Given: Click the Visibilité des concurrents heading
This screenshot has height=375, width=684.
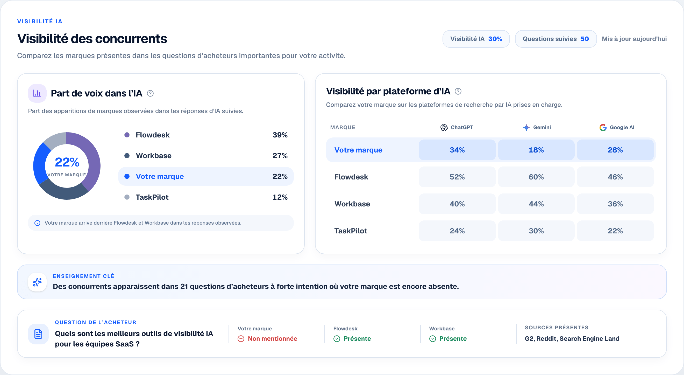Looking at the screenshot, I should 92,39.
